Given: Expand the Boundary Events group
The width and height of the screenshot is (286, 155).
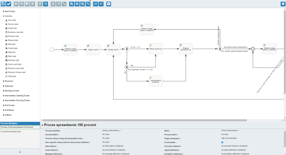Looking at the screenshot, I should coord(11,91).
